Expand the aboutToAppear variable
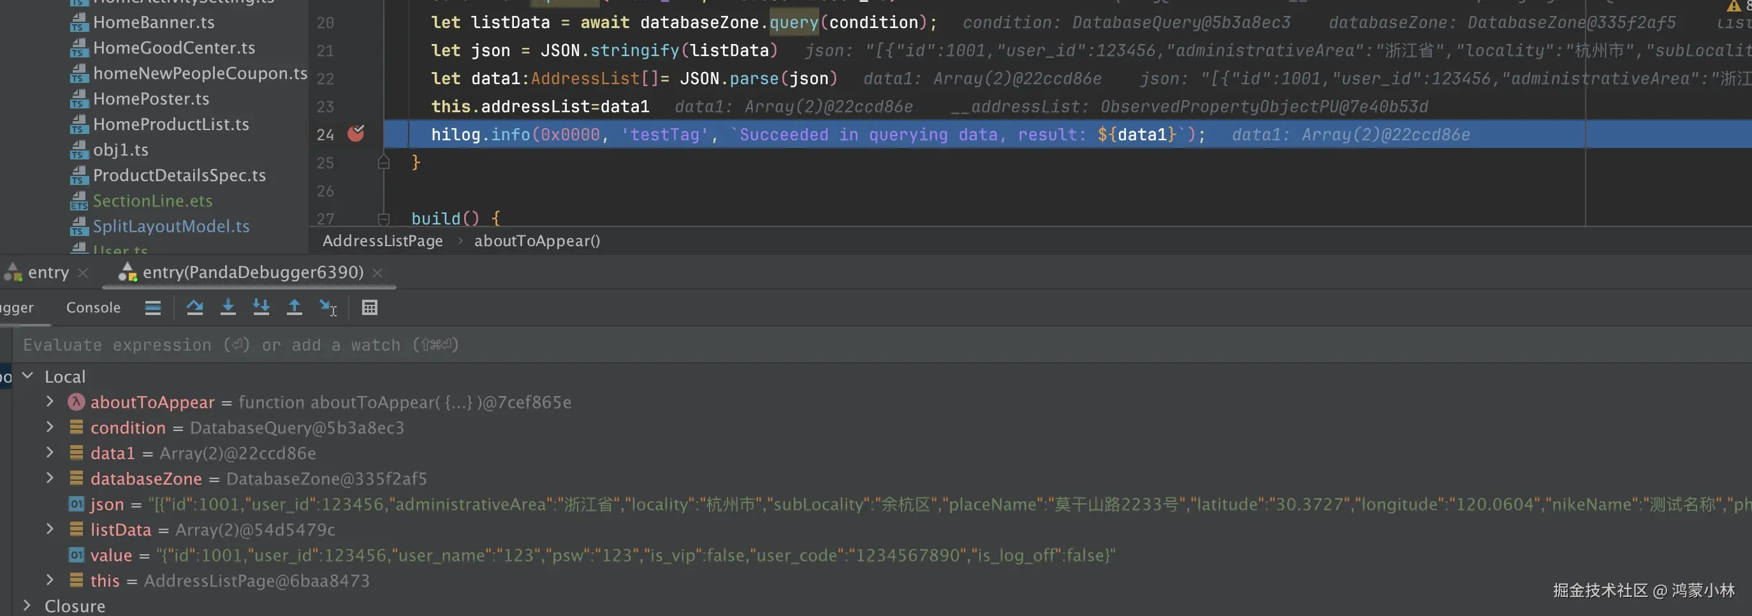1752x616 pixels. 50,401
